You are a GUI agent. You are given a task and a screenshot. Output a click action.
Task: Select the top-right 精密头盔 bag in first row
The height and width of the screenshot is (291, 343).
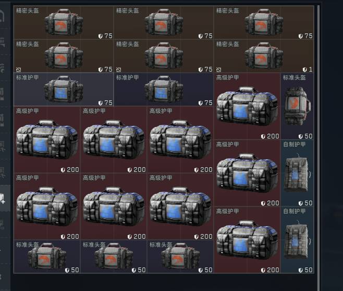coord(264,22)
